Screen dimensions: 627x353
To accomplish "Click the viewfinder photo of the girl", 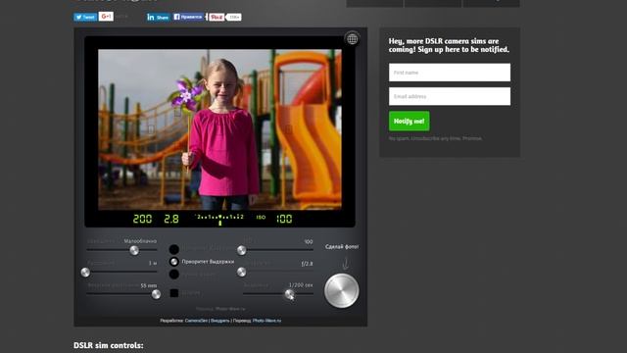I will (x=219, y=129).
